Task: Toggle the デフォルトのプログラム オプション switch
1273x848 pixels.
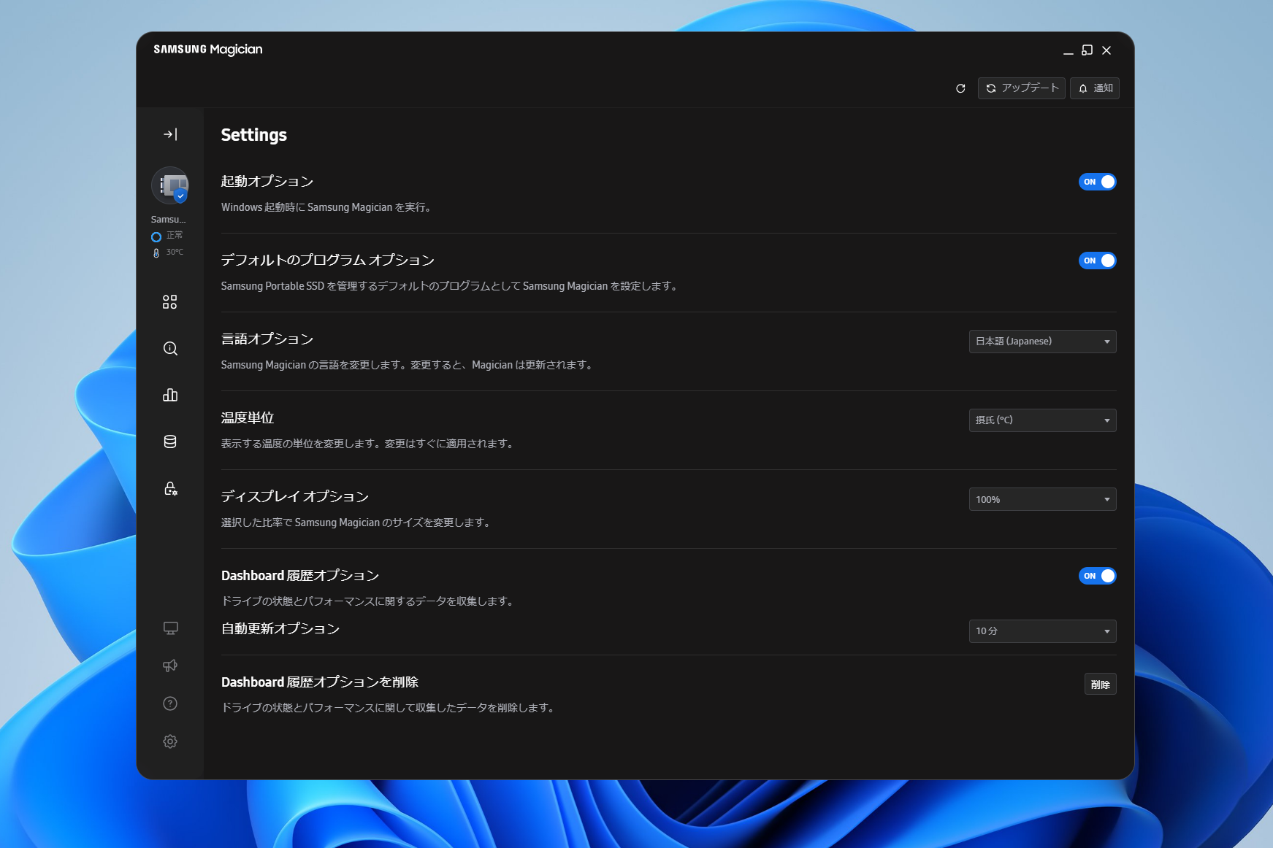Action: pyautogui.click(x=1097, y=261)
